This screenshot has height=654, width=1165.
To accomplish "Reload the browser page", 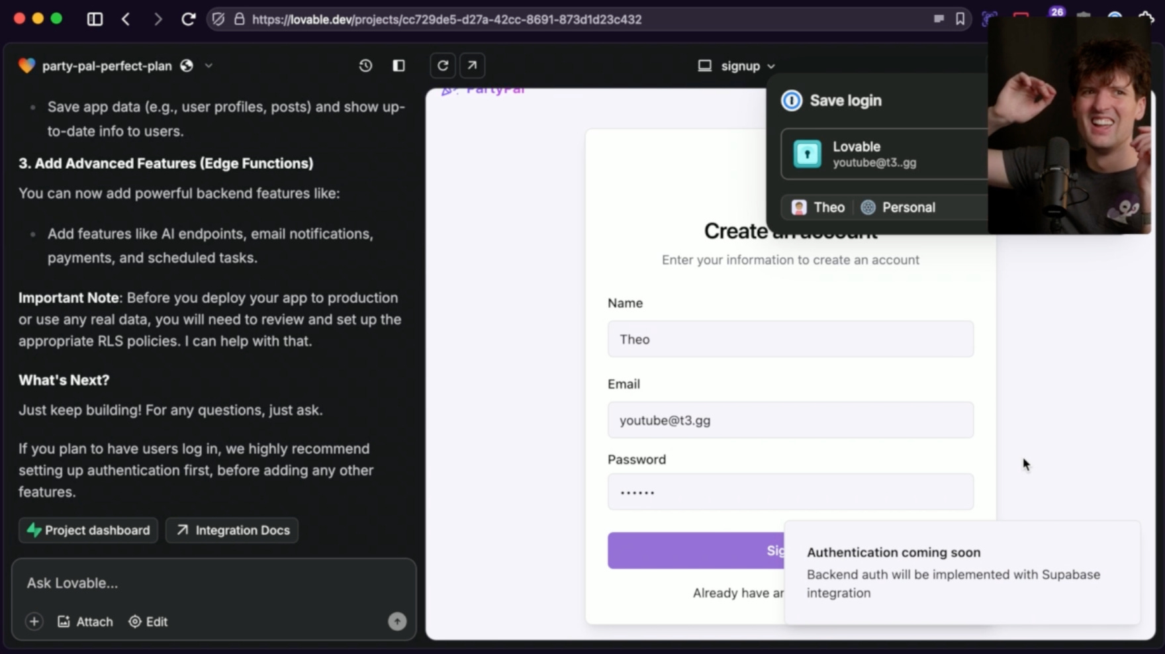I will (189, 19).
